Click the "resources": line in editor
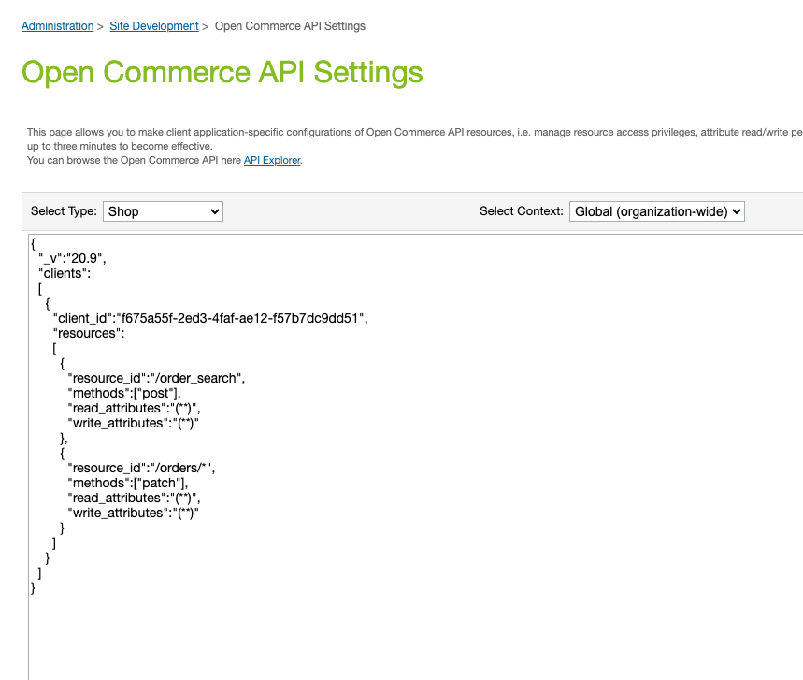The image size is (803, 680). click(x=89, y=333)
